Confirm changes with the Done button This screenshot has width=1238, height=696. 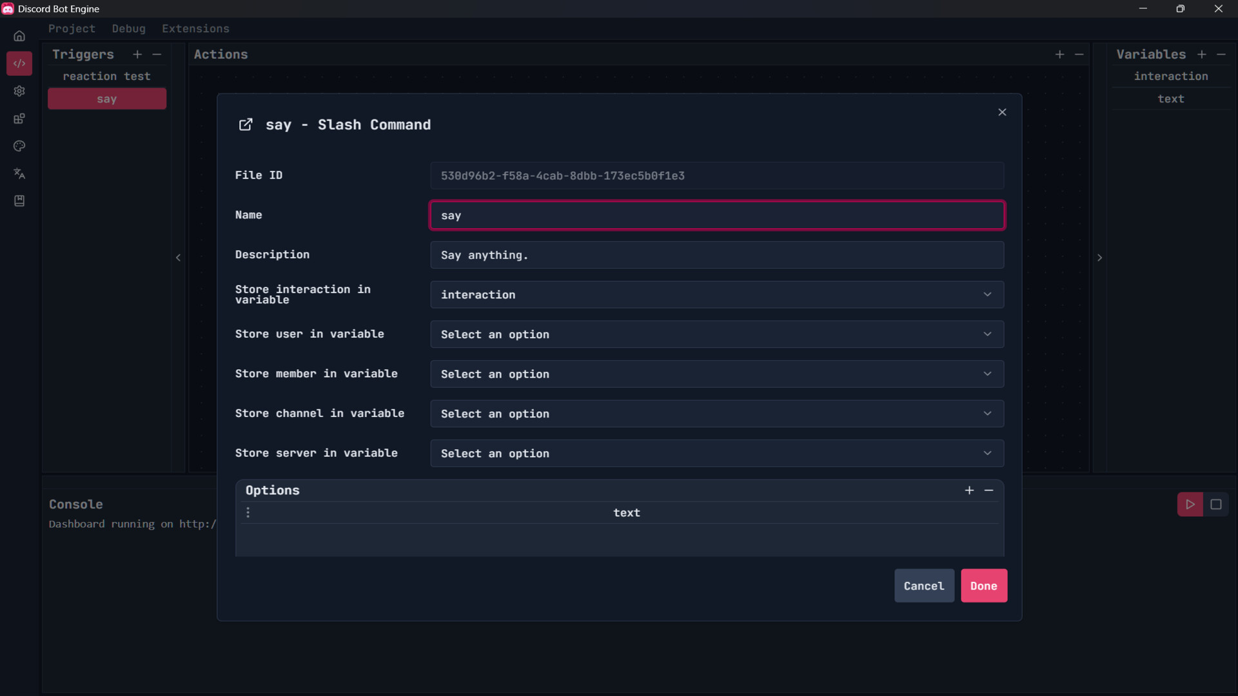983,586
